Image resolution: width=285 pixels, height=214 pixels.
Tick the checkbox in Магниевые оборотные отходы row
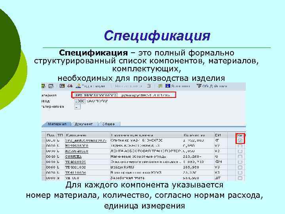pyautogui.click(x=240, y=157)
